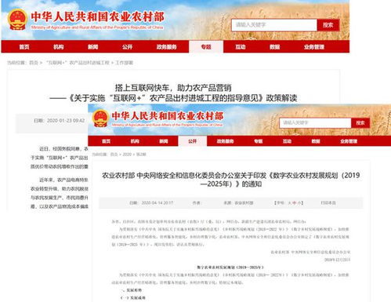Click the 一、发展形势 section heading
This screenshot has height=302, width=391.
(131, 290)
